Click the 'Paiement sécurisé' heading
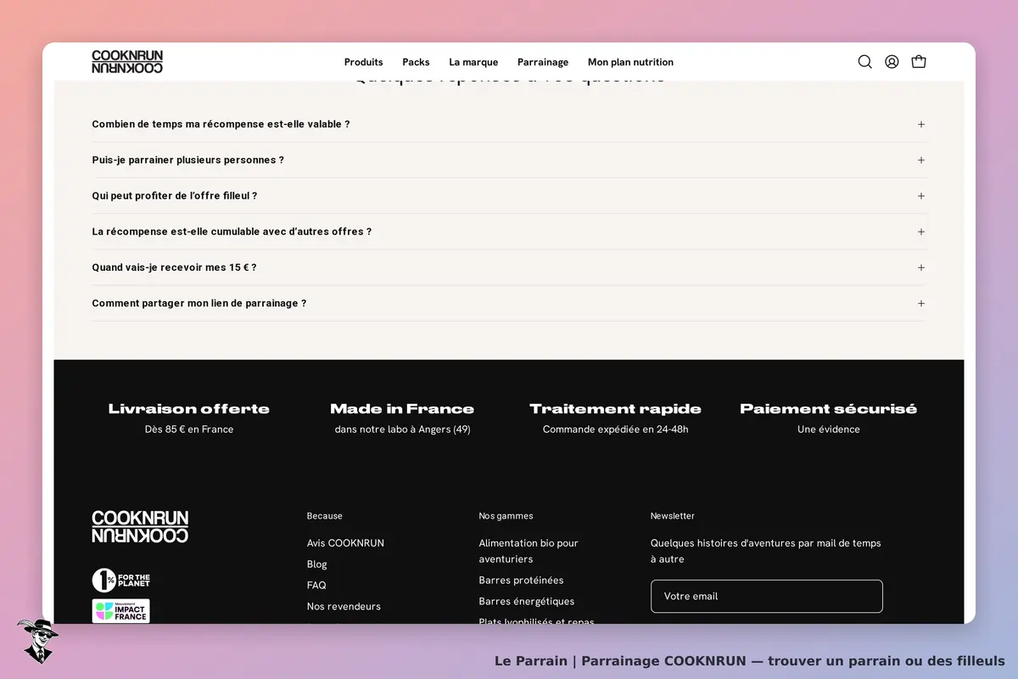The width and height of the screenshot is (1018, 679). coord(828,409)
